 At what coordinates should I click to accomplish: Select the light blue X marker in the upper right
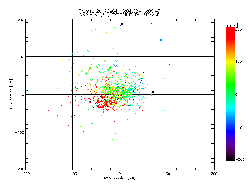tap(161, 40)
